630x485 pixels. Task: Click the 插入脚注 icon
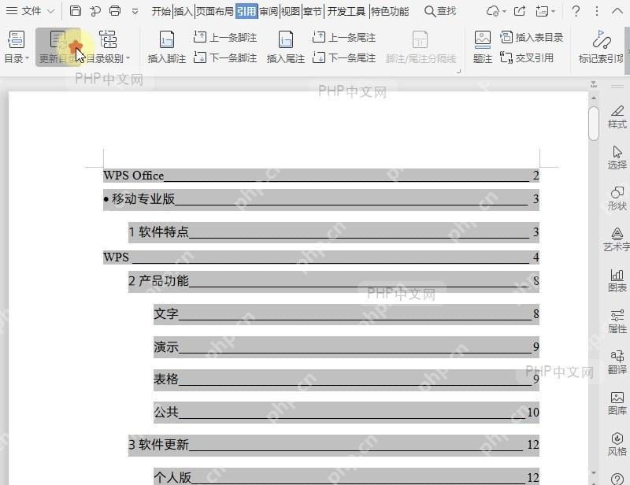[x=167, y=47]
